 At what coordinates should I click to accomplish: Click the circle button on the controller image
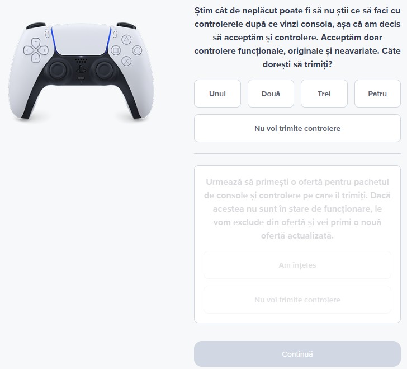point(138,50)
